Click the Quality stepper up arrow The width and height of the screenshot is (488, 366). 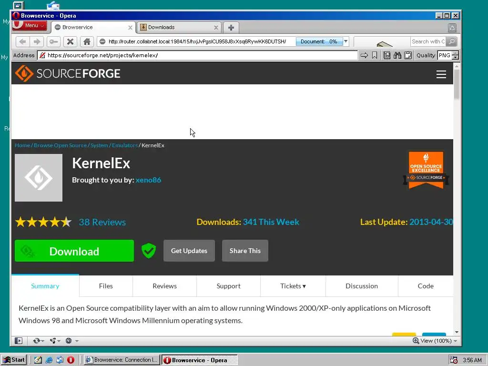click(x=455, y=53)
